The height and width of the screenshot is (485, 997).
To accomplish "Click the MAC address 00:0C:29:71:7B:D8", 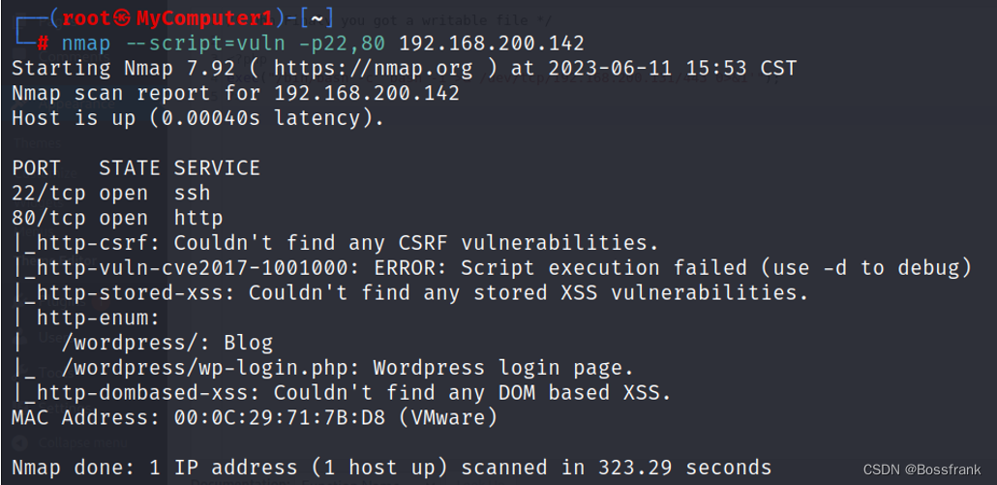I will pos(279,417).
